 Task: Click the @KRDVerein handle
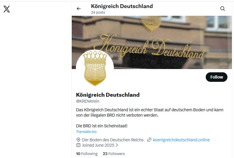(x=88, y=101)
